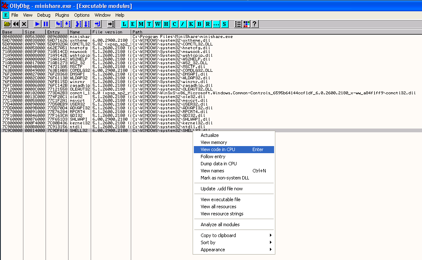Click the Close program X icon
Image resolution: width=422 pixels, height=260 pixels.
pos(24,24)
